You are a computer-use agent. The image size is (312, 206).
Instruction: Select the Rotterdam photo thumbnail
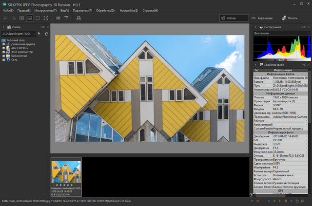66,173
